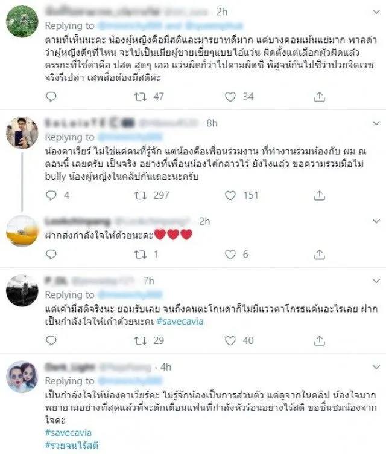The width and height of the screenshot is (386, 454).
Task: Reply to the tweet with 47 retweets
Action: point(51,97)
